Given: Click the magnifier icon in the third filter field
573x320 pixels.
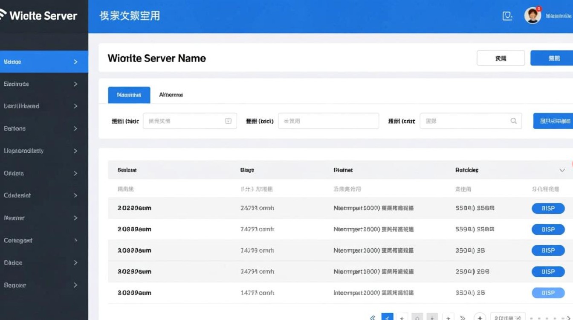Looking at the screenshot, I should tap(513, 121).
